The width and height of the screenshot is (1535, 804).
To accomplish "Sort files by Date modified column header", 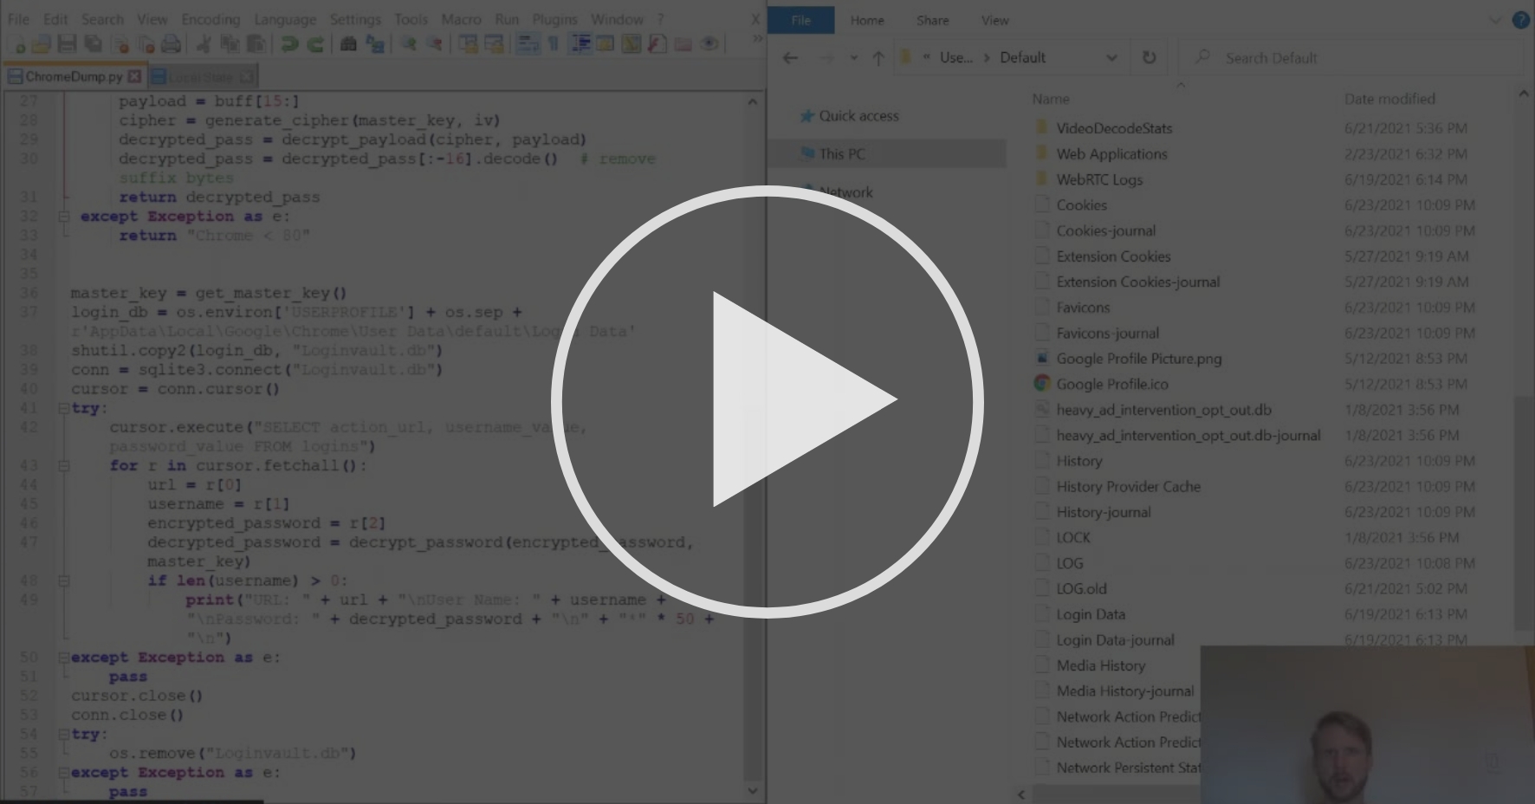I will pyautogui.click(x=1389, y=99).
